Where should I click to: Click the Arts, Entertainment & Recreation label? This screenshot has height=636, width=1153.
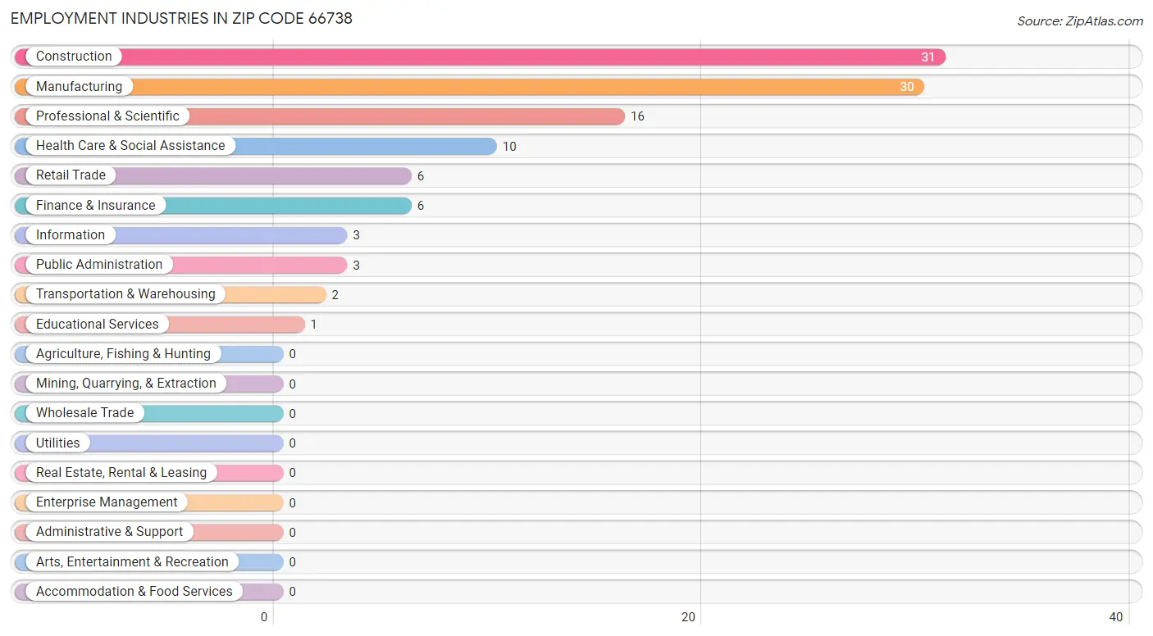point(132,561)
